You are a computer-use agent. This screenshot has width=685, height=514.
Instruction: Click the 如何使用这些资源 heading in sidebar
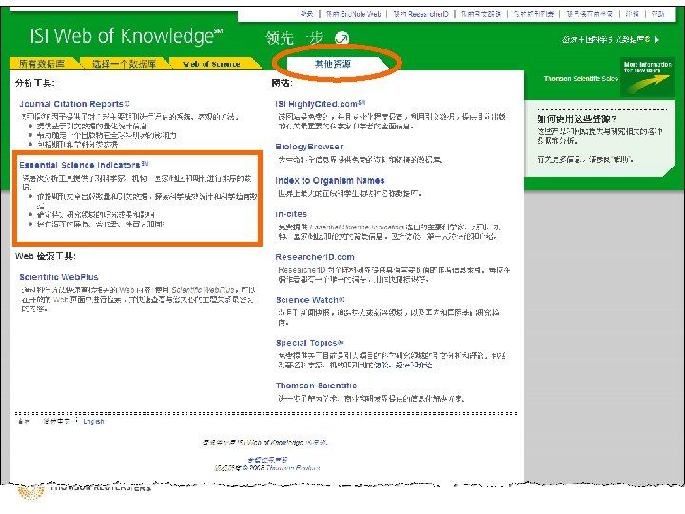[577, 119]
